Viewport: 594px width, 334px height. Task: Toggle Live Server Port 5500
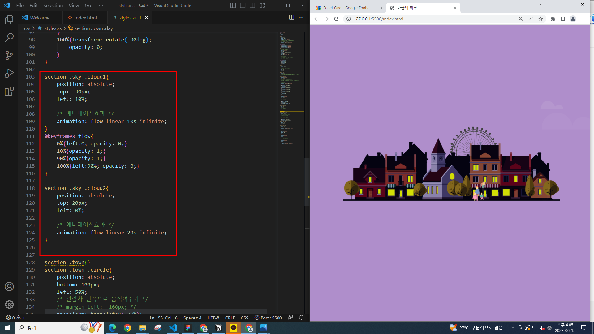(x=268, y=318)
